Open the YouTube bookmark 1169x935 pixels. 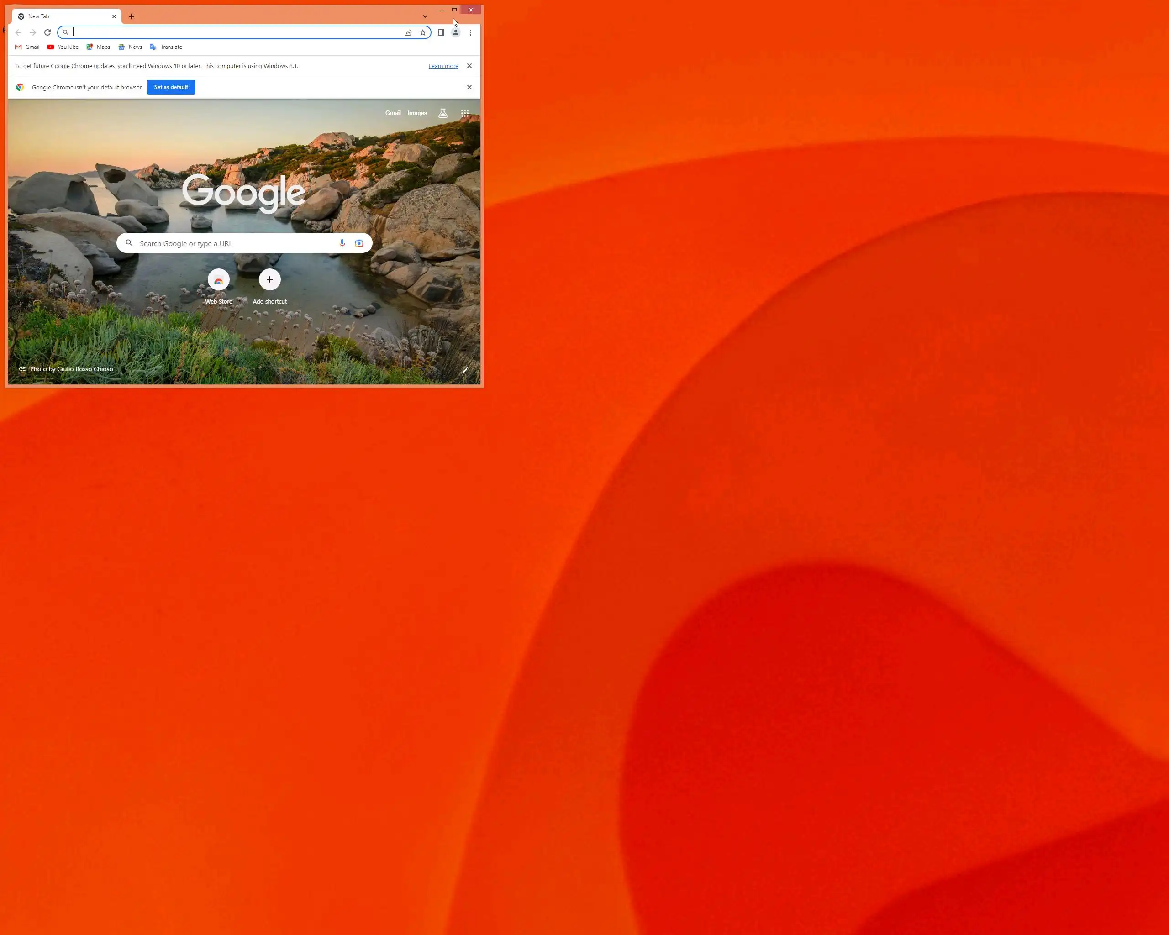pyautogui.click(x=63, y=47)
